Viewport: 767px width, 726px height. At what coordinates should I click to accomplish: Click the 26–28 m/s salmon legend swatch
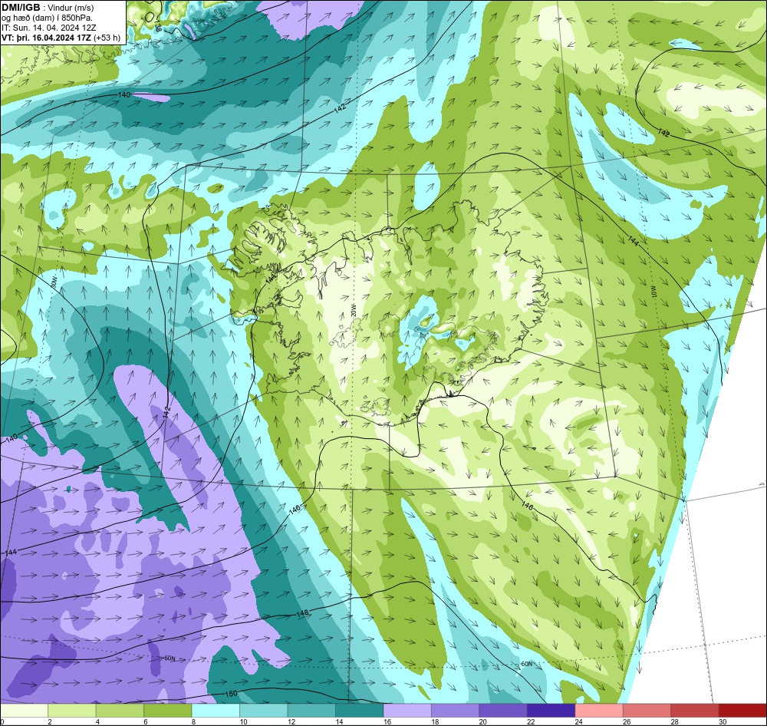pos(647,711)
